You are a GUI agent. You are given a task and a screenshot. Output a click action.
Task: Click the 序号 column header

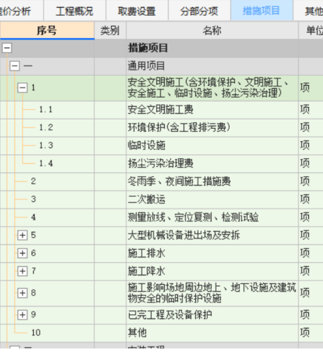(47, 31)
